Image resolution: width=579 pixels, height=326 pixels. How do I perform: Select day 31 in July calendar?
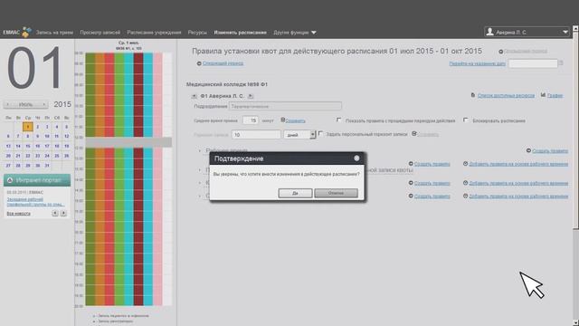pos(47,166)
